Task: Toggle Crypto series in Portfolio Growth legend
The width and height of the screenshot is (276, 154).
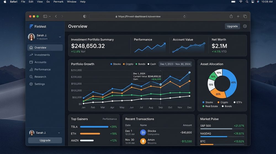Action: pyautogui.click(x=128, y=64)
